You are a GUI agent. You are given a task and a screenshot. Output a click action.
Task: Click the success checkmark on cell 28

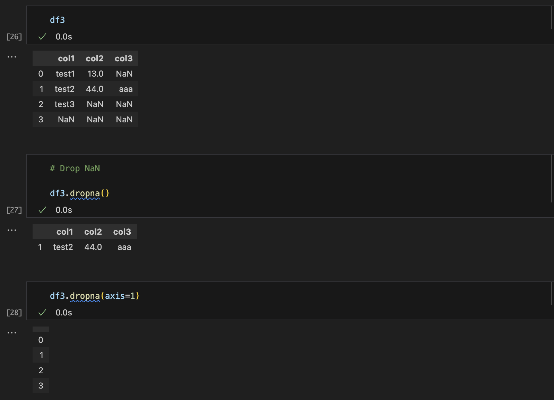point(42,313)
